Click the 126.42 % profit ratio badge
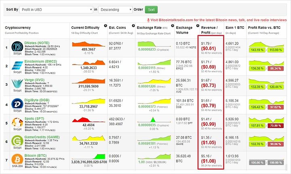Screen dimensions: 291x174 pyautogui.click(x=257, y=107)
